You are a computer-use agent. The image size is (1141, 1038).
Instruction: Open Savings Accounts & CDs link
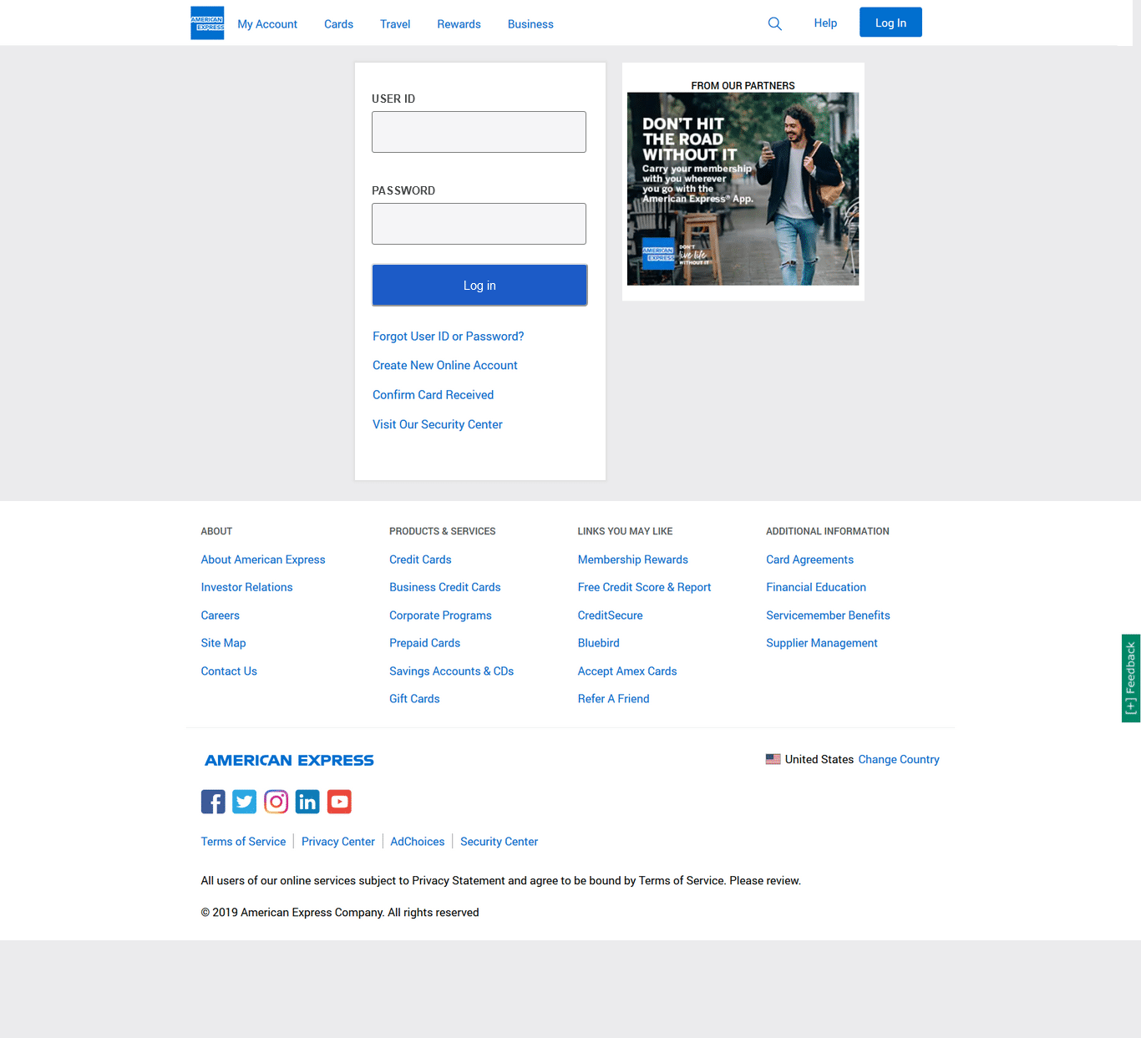pyautogui.click(x=452, y=671)
